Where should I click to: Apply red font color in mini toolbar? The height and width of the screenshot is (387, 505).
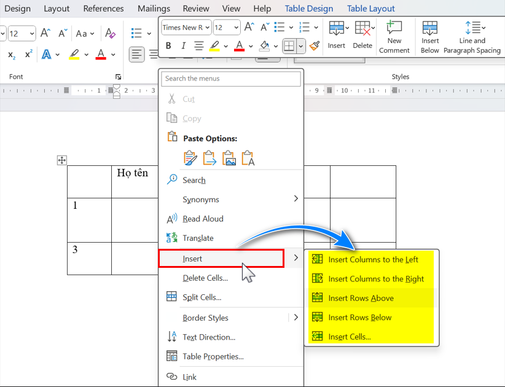coord(238,45)
